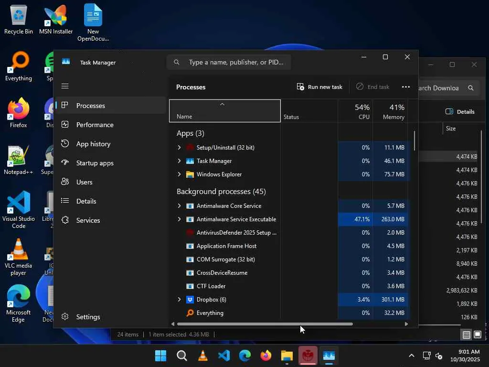
Task: Open the Notepad++ desktop shortcut
Action: click(x=19, y=160)
